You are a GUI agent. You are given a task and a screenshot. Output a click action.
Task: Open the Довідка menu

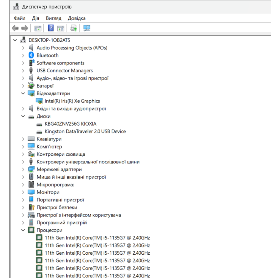pyautogui.click(x=77, y=18)
